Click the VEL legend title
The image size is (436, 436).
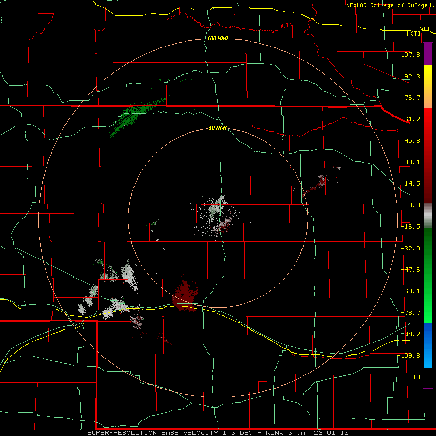pyautogui.click(x=425, y=29)
